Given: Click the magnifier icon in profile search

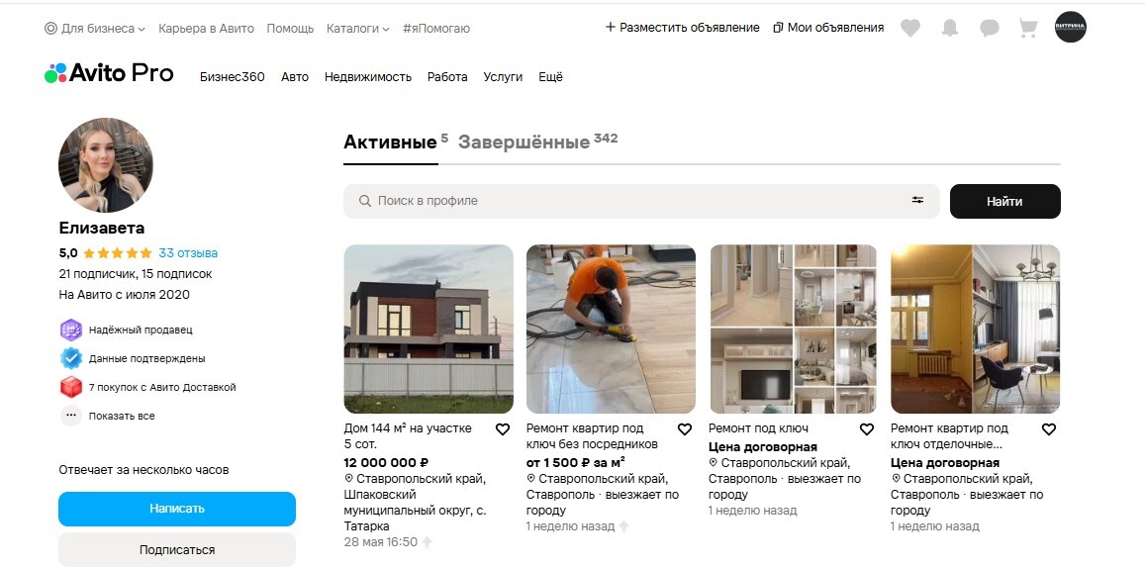Looking at the screenshot, I should coord(364,201).
